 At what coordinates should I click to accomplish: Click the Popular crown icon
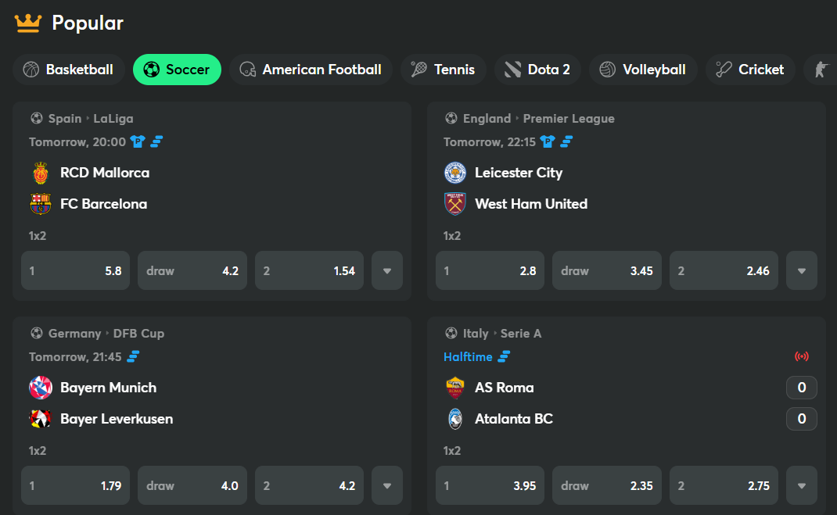tap(27, 23)
